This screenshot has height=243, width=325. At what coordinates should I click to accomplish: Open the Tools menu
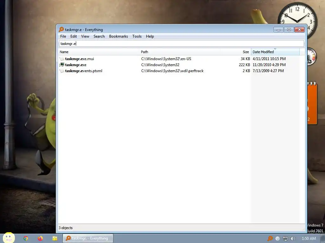pyautogui.click(x=137, y=36)
